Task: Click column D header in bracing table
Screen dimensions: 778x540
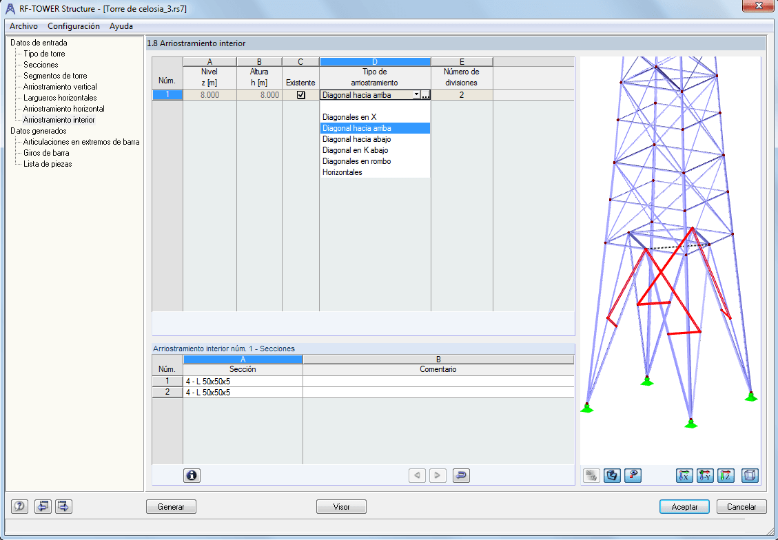Action: coord(375,62)
